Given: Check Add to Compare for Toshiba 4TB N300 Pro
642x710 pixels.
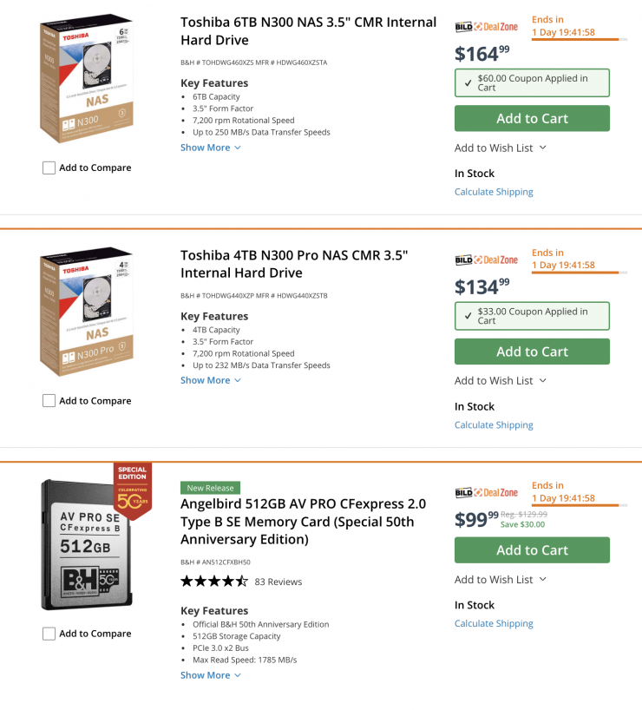Looking at the screenshot, I should [x=49, y=400].
